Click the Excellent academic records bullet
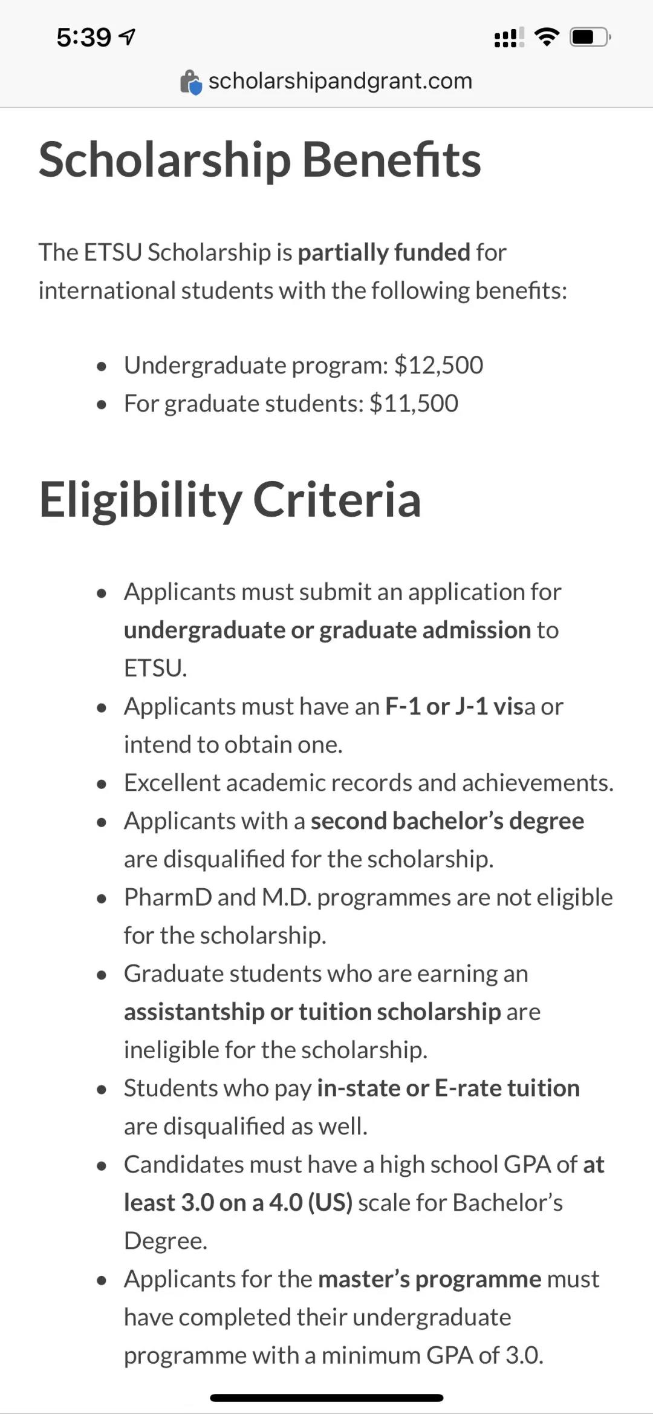 368,782
